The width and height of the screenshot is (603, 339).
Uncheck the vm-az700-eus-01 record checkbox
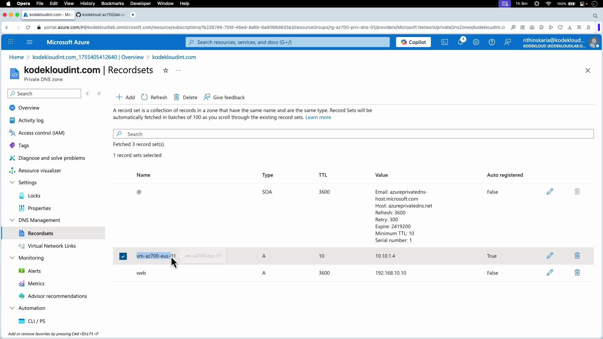[x=123, y=256]
